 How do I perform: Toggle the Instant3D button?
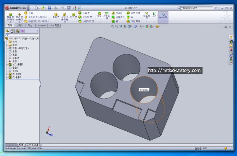(163, 17)
